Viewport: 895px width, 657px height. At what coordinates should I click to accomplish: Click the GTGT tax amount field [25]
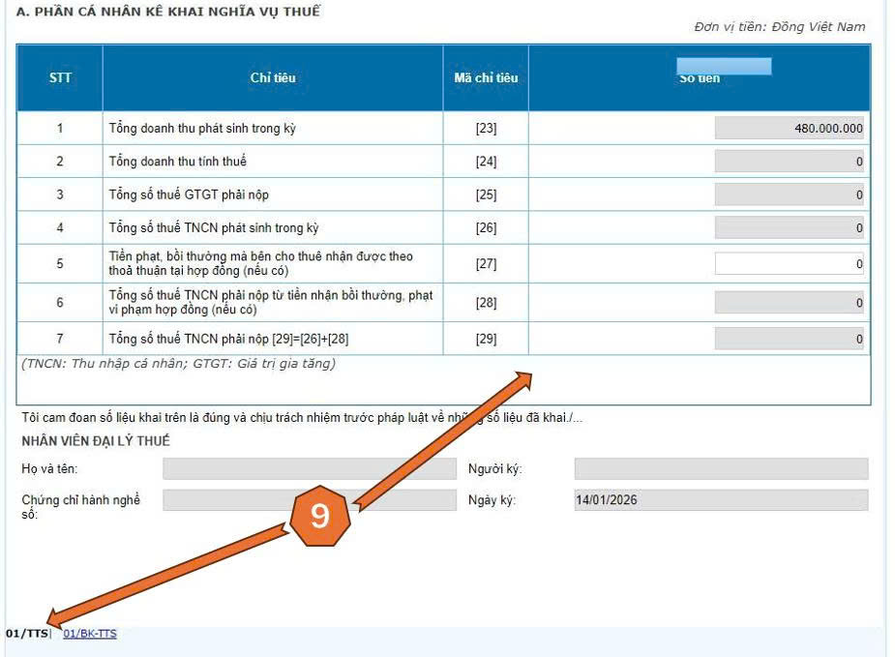[789, 194]
